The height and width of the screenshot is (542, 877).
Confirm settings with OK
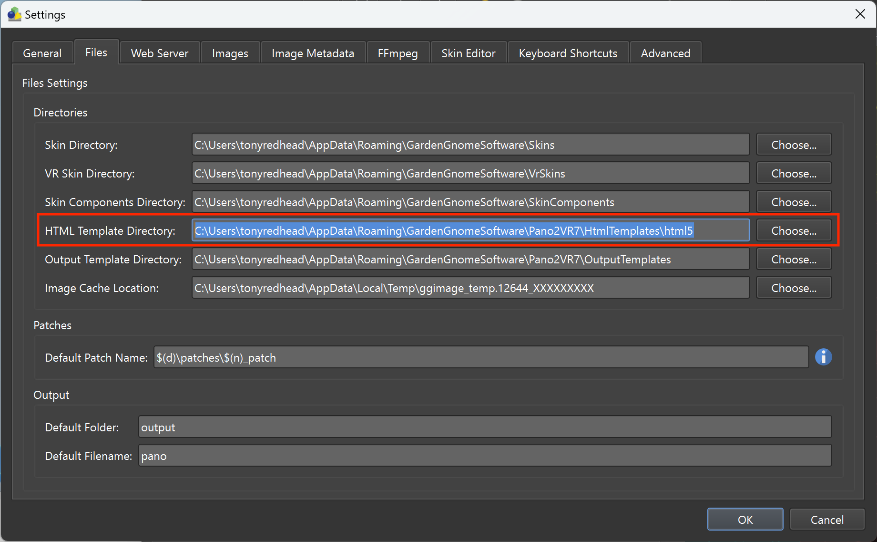(745, 520)
